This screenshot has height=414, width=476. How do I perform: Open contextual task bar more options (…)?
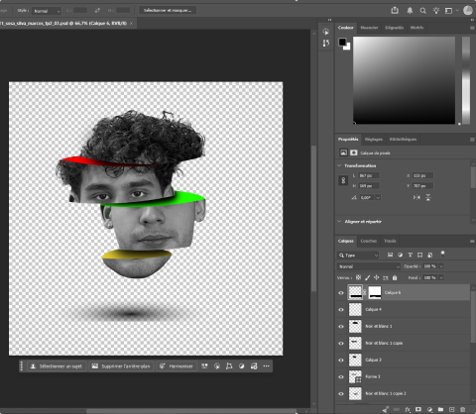[x=266, y=366]
